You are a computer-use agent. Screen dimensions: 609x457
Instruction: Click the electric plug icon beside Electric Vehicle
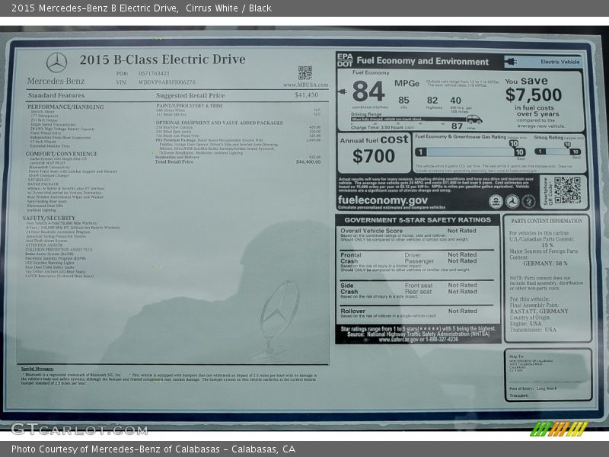510,62
